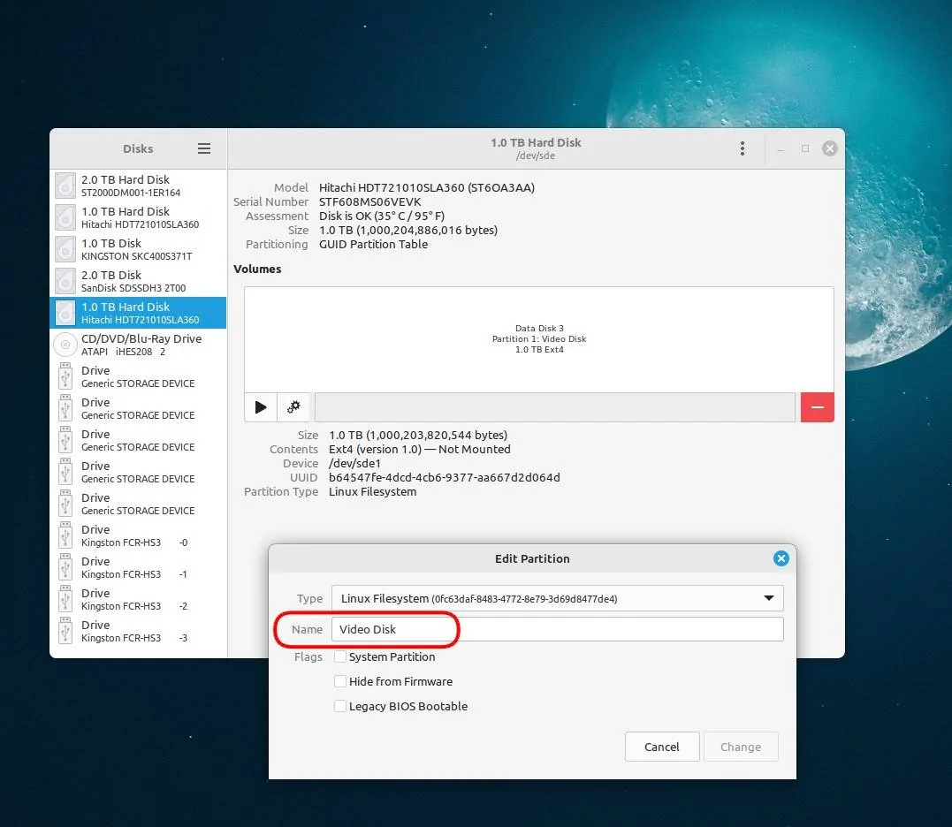Click the 2.0 TB Hard Disk ST2000DM001-1ER164 entry
The image size is (952, 827).
138,186
